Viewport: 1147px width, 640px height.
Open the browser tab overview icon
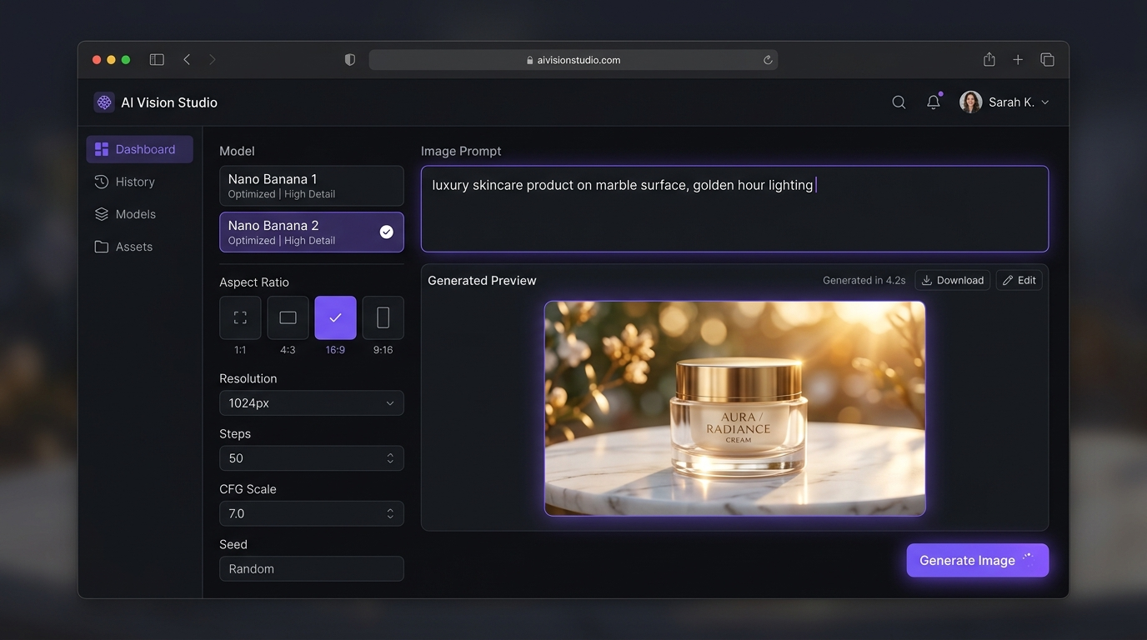tap(1047, 60)
